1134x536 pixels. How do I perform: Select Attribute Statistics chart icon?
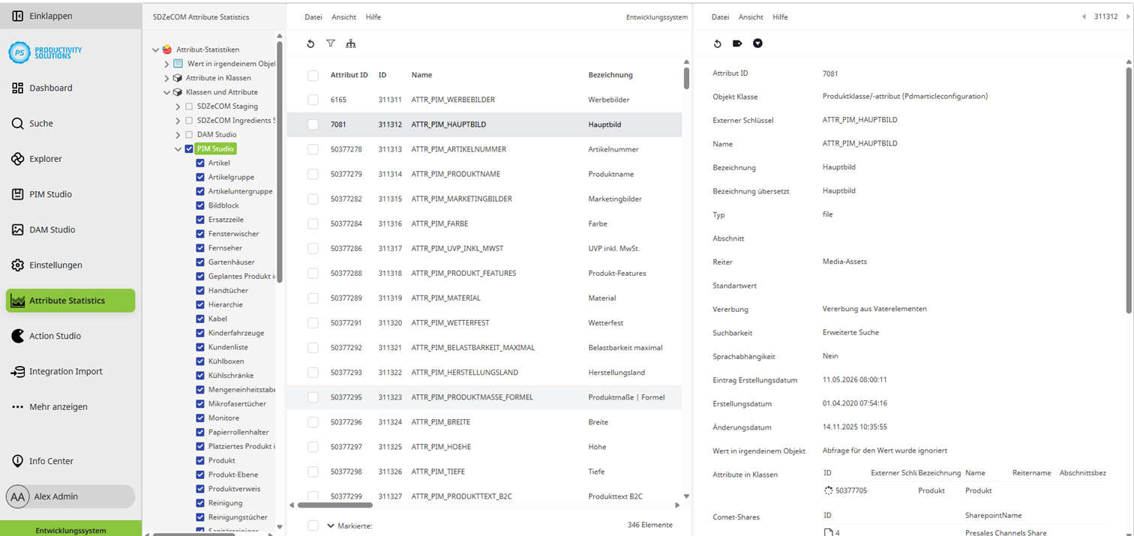click(x=18, y=301)
